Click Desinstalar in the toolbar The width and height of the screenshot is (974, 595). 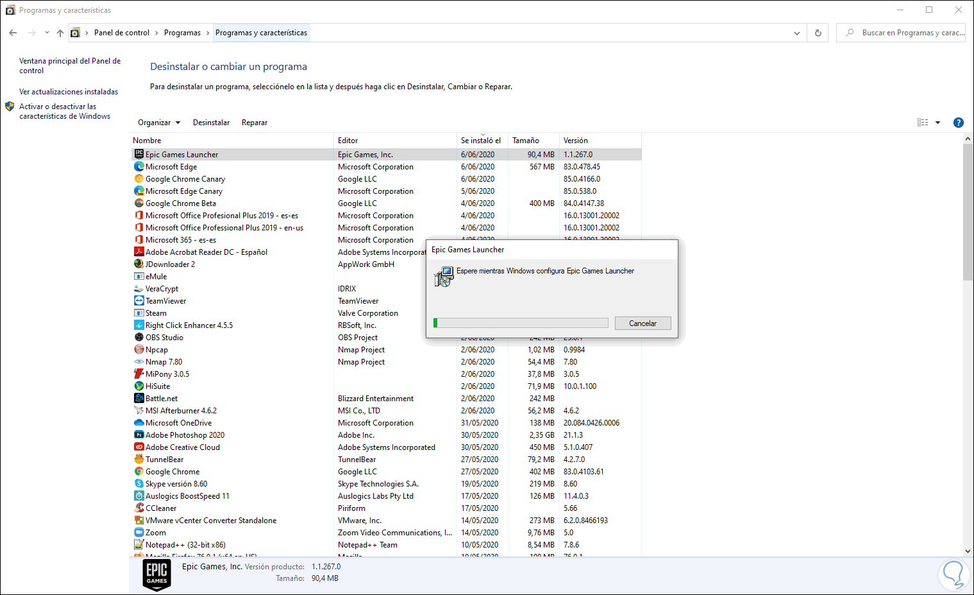(211, 123)
